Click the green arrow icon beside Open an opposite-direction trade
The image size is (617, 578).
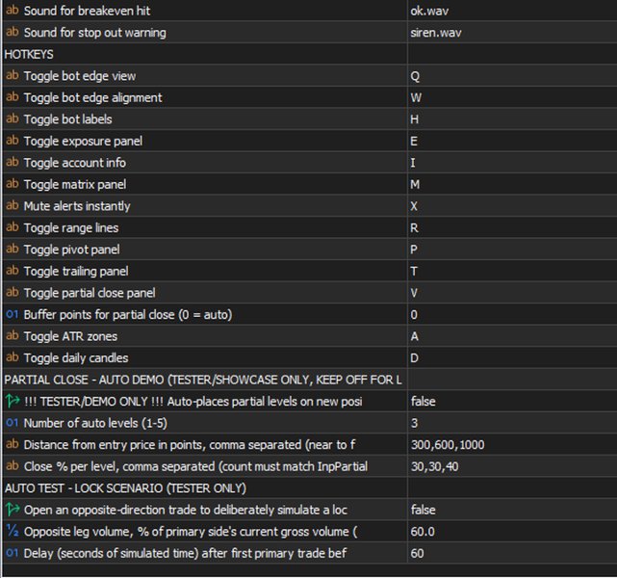13,509
